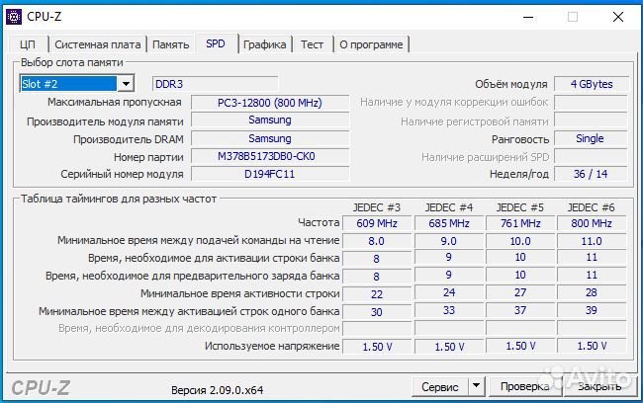
Task: Click the 27 row active time cell
Action: click(x=520, y=292)
